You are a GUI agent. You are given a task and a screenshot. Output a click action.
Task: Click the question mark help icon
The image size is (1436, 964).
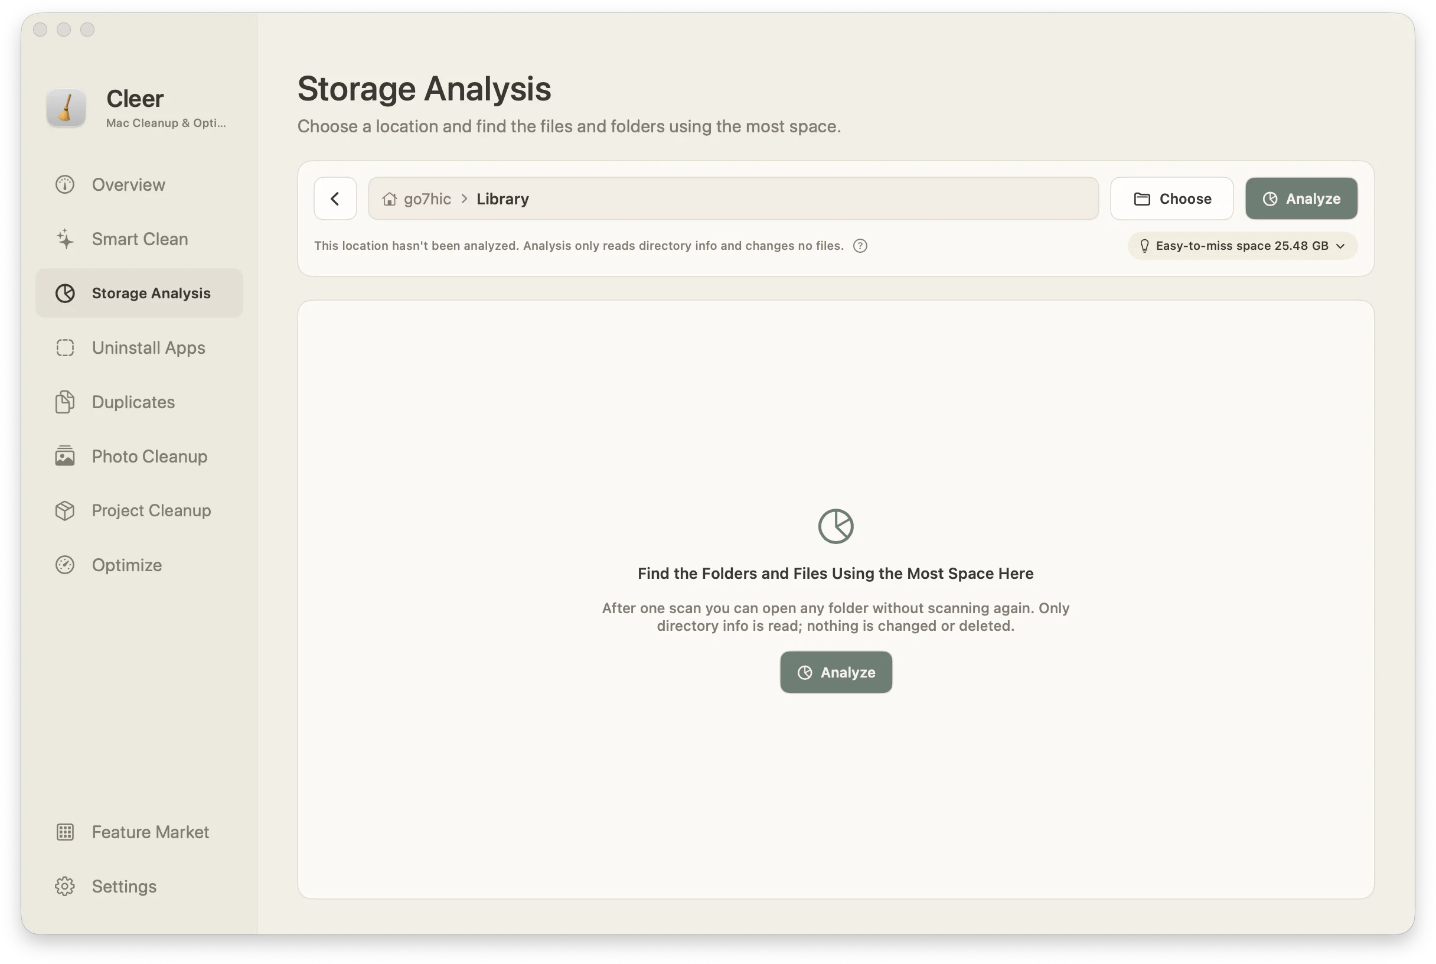pyautogui.click(x=860, y=246)
